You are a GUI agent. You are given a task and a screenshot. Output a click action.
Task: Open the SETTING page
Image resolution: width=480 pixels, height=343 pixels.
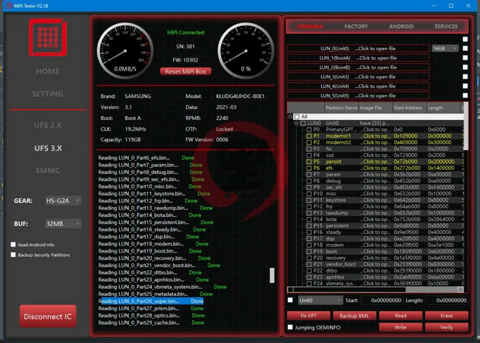(47, 94)
